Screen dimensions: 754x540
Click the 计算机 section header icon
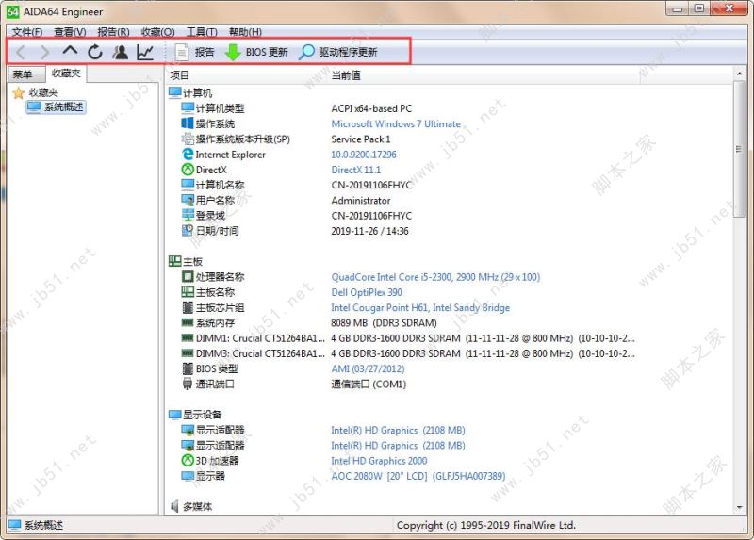click(174, 92)
